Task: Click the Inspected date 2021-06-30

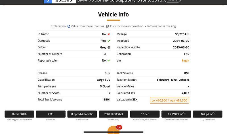Action: (x=181, y=41)
